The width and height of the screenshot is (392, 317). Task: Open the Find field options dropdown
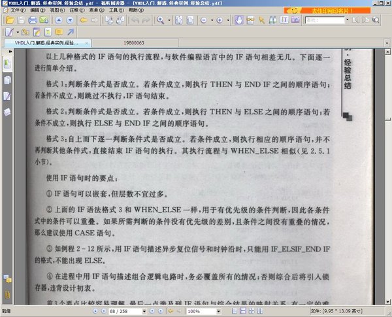tap(348, 20)
